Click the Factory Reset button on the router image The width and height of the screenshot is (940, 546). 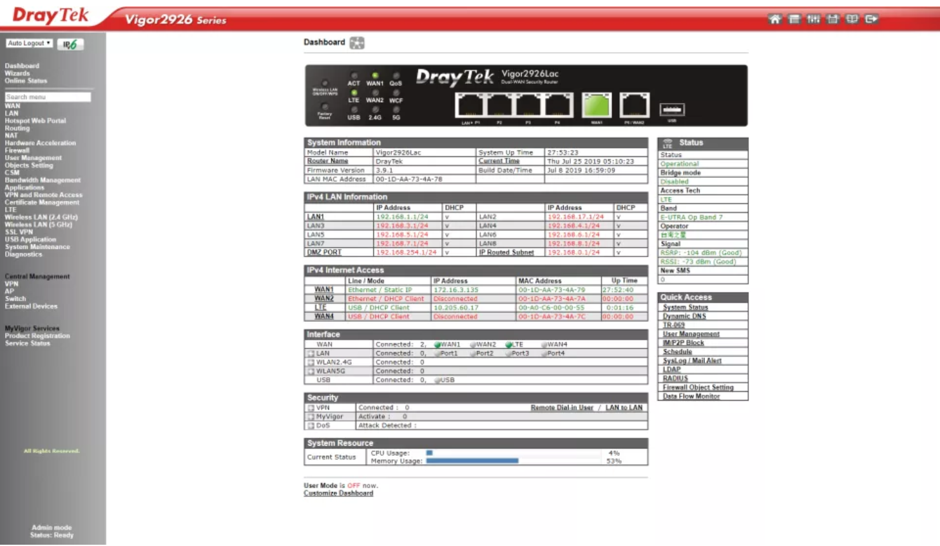pos(325,107)
